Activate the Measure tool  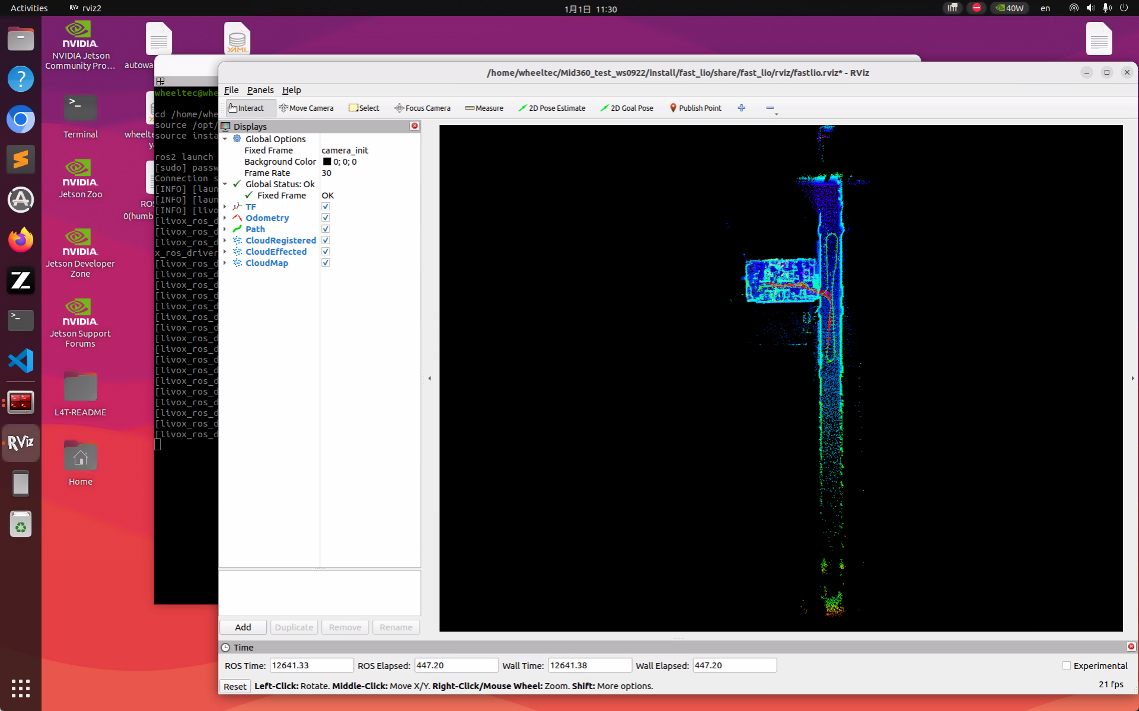click(484, 108)
